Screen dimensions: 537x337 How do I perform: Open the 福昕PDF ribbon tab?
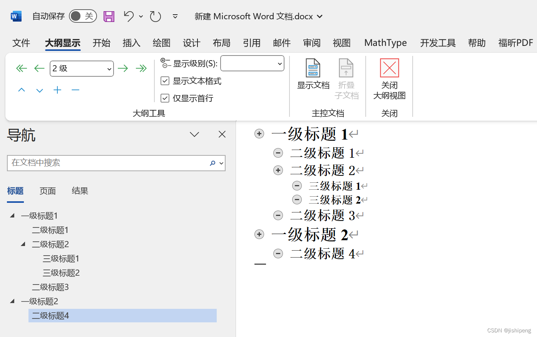[515, 43]
